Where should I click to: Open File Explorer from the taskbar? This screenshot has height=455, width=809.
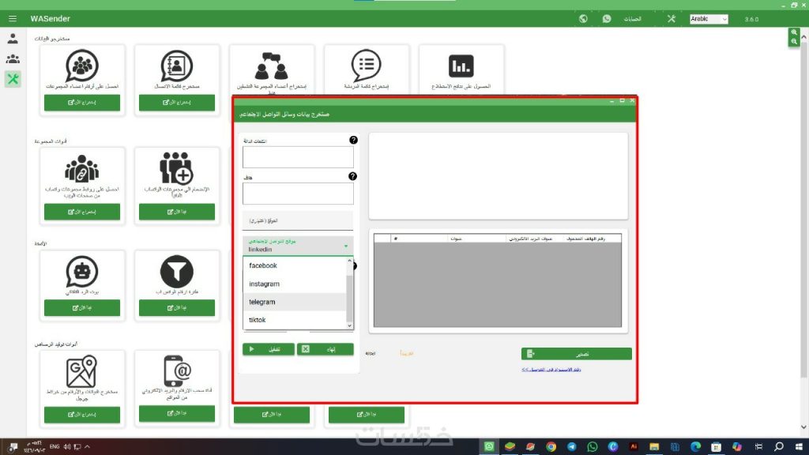tap(654, 447)
